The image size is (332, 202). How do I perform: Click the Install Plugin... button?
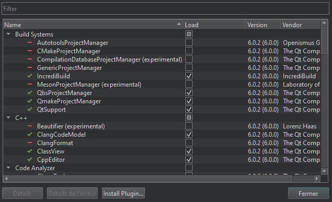123,193
